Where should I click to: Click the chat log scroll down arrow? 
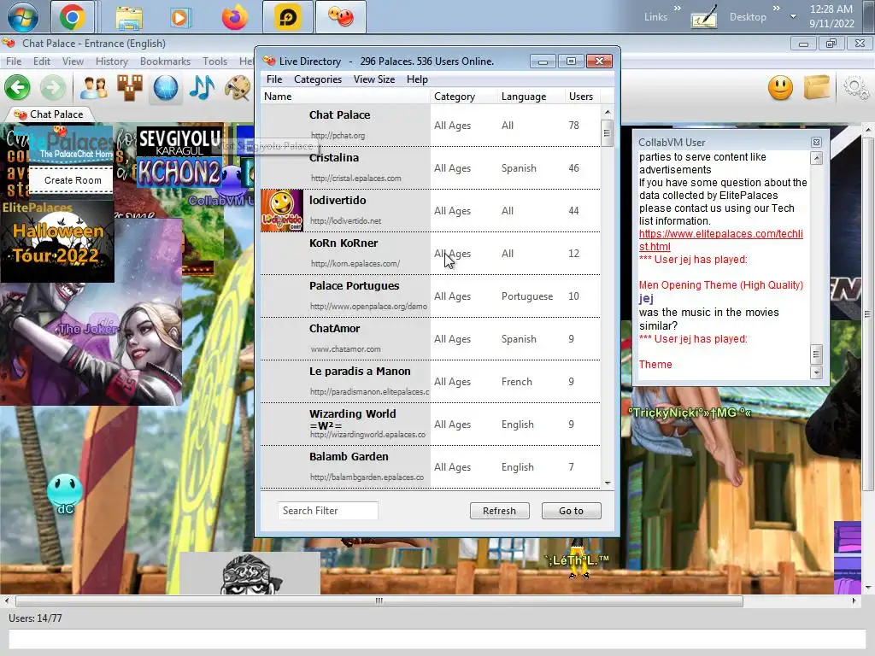point(816,372)
